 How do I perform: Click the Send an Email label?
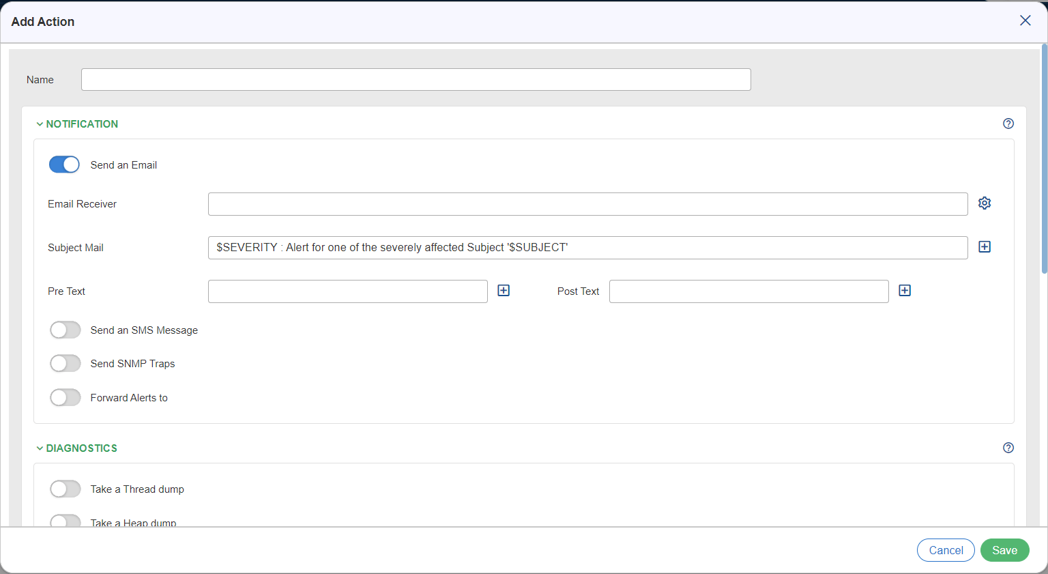tap(123, 165)
